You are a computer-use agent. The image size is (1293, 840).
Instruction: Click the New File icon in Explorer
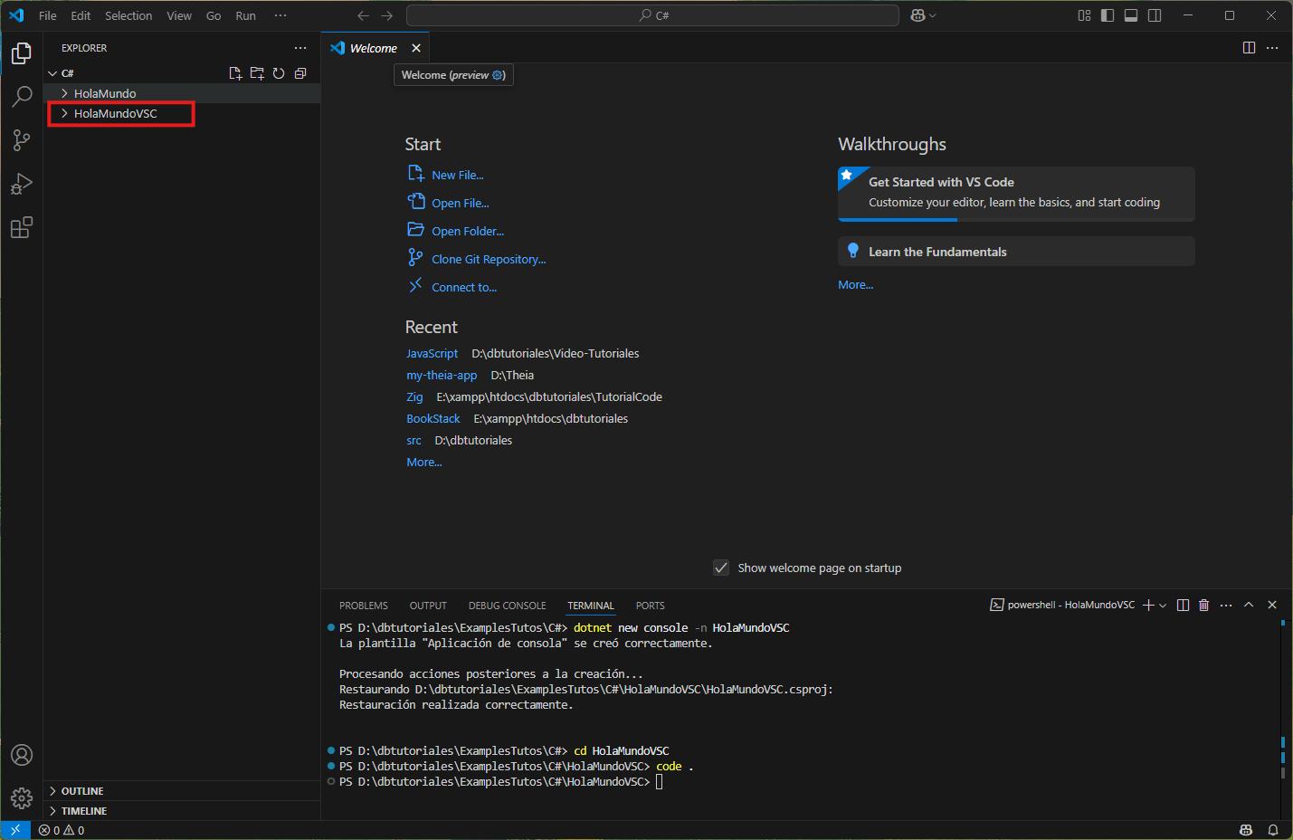[x=235, y=73]
